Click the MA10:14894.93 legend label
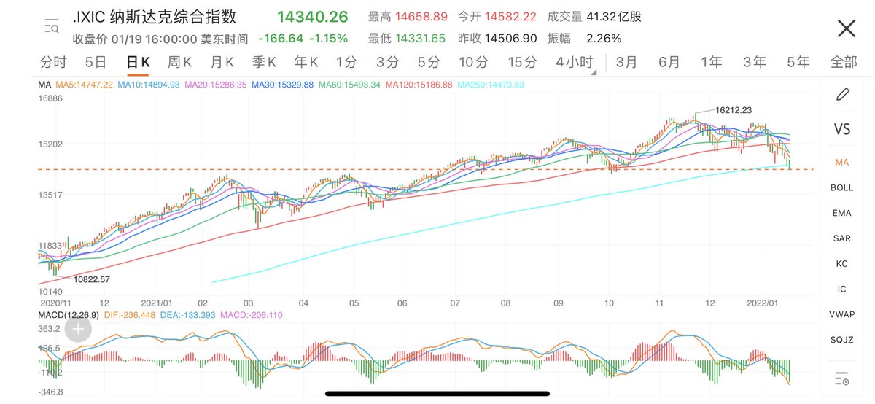 click(x=149, y=85)
